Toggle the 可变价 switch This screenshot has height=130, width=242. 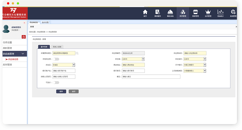(x=56, y=83)
